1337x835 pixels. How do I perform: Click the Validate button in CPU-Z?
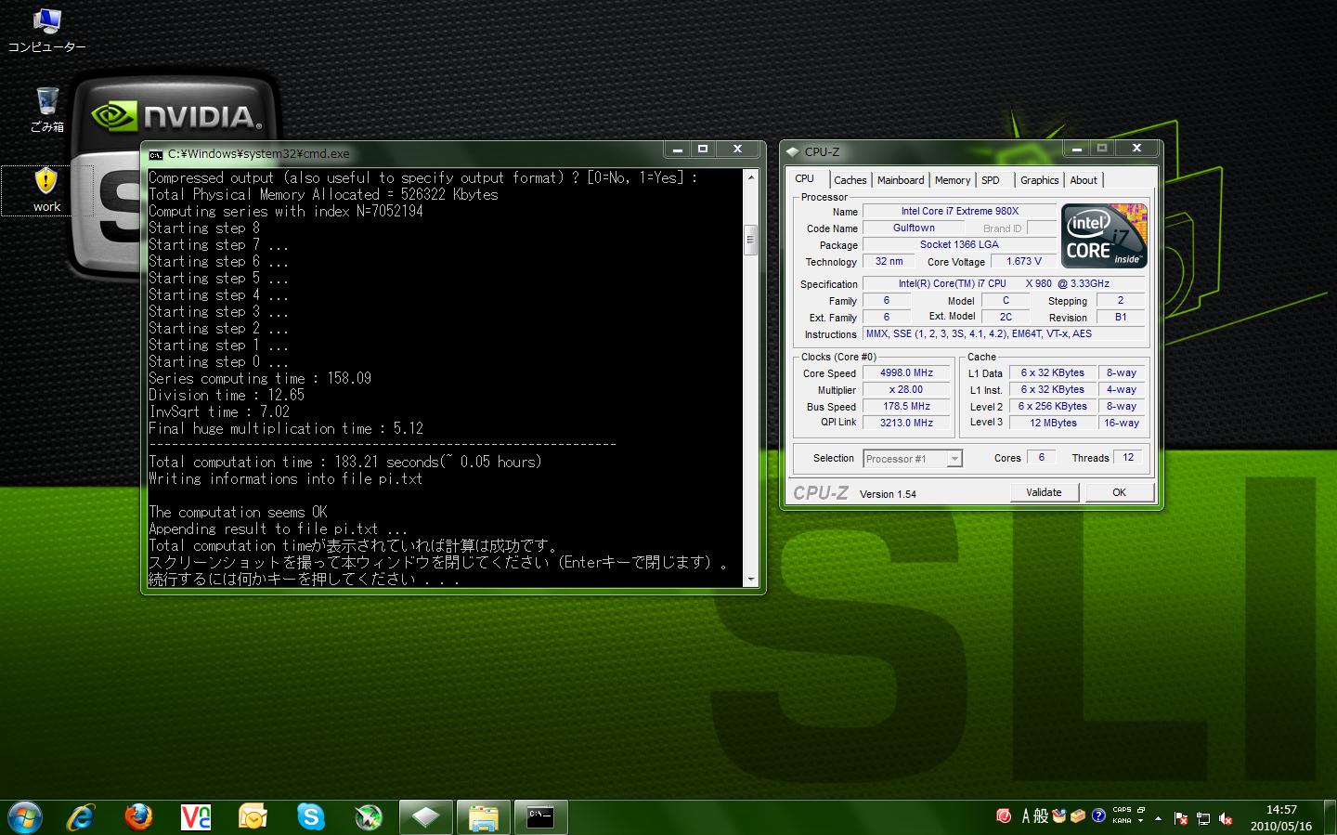pos(1044,492)
